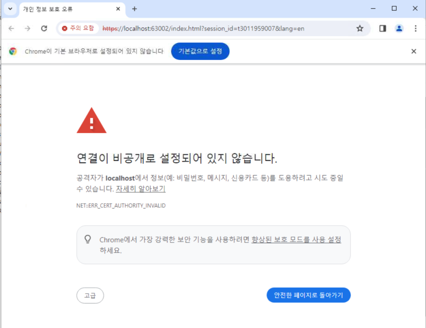
Task: Bookmark this page with star icon
Action: click(x=360, y=29)
